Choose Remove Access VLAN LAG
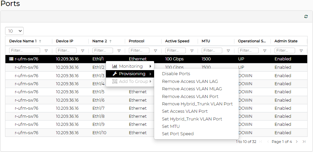The width and height of the screenshot is (313, 152). 190,81
